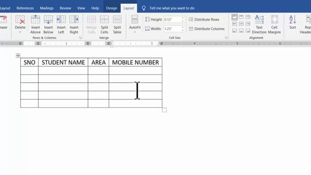Insert a column to the right
The image size is (311, 175).
pyautogui.click(x=74, y=24)
